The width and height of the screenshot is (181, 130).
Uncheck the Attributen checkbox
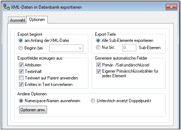pyautogui.click(x=21, y=65)
